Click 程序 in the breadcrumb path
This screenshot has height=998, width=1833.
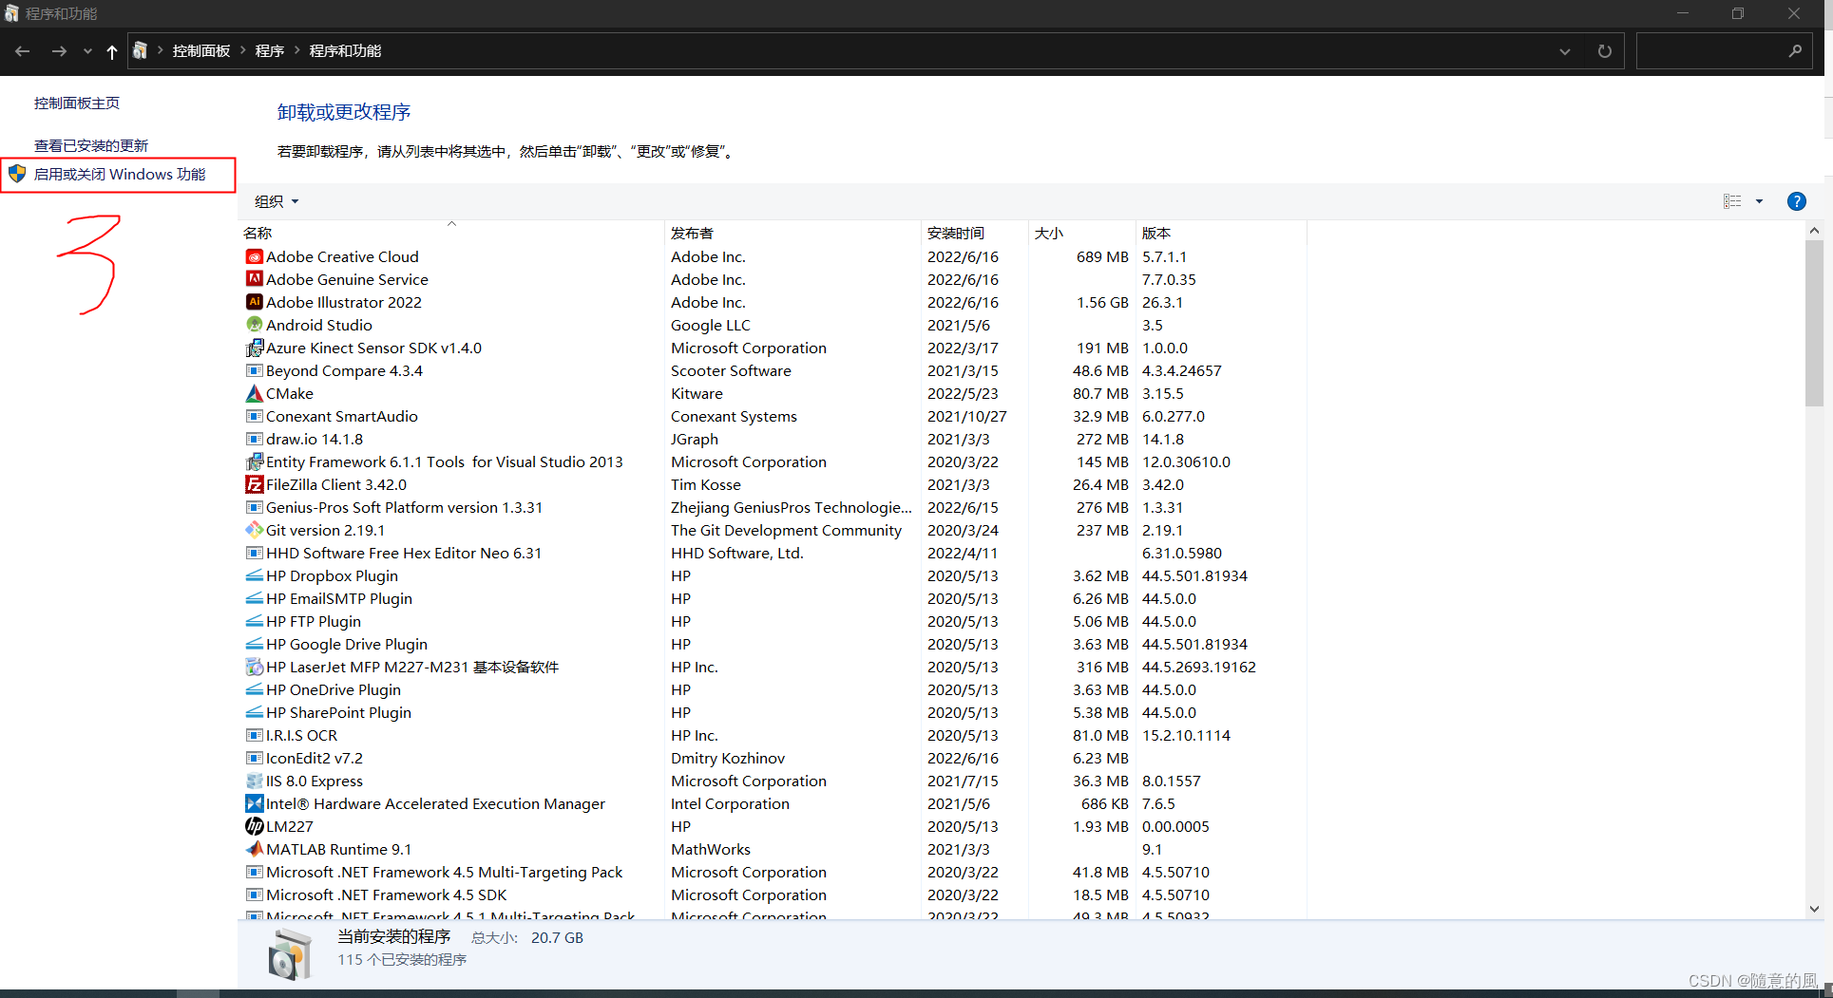pos(270,50)
